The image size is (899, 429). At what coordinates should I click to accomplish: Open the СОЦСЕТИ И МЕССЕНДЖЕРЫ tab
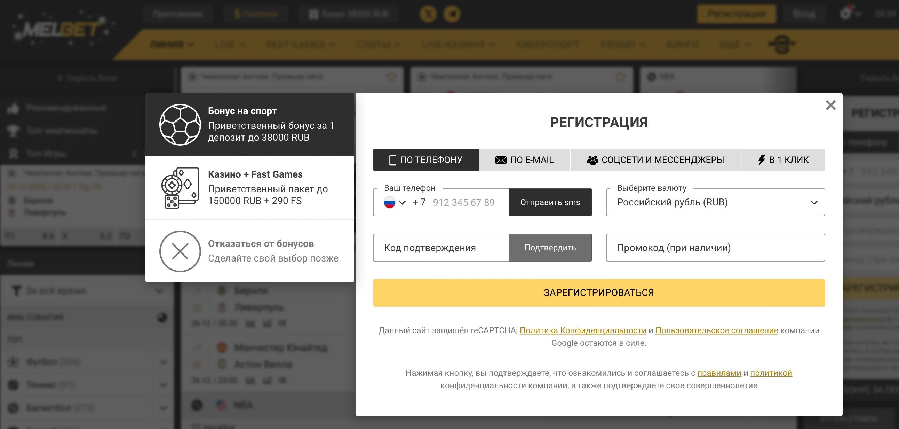tap(655, 159)
